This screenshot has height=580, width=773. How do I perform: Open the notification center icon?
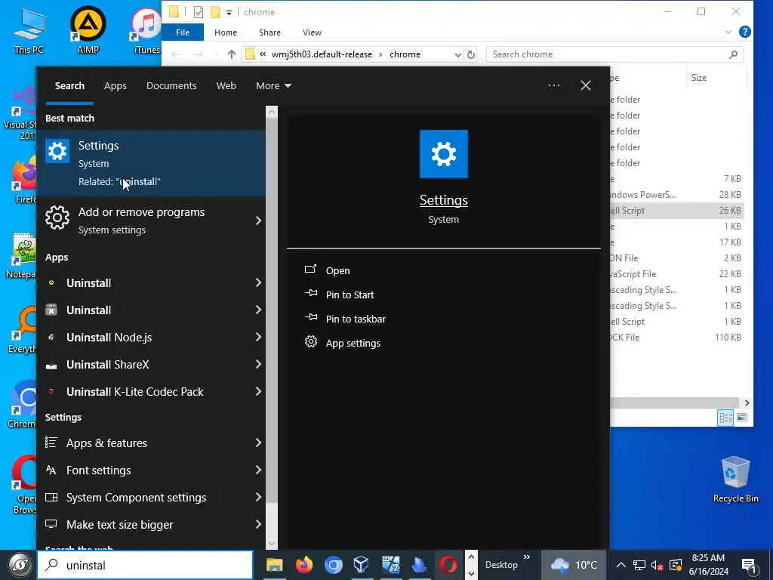coord(749,565)
